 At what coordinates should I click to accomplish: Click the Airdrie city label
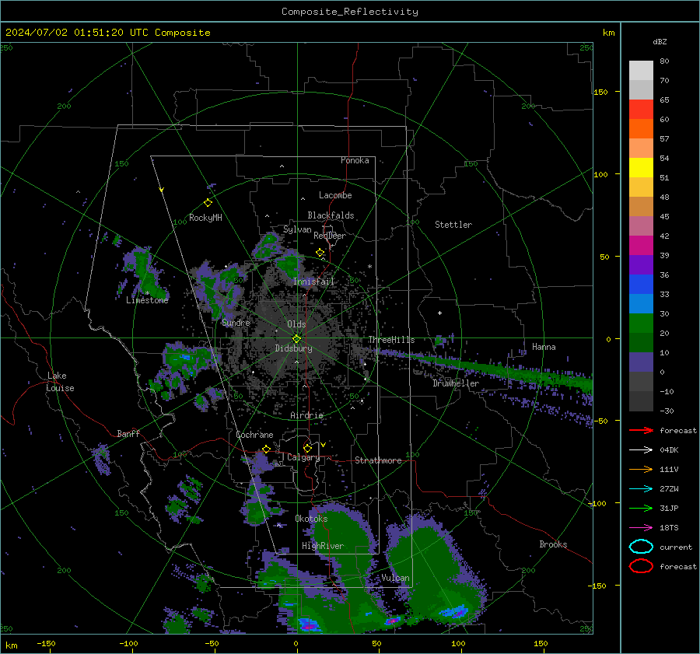click(306, 415)
